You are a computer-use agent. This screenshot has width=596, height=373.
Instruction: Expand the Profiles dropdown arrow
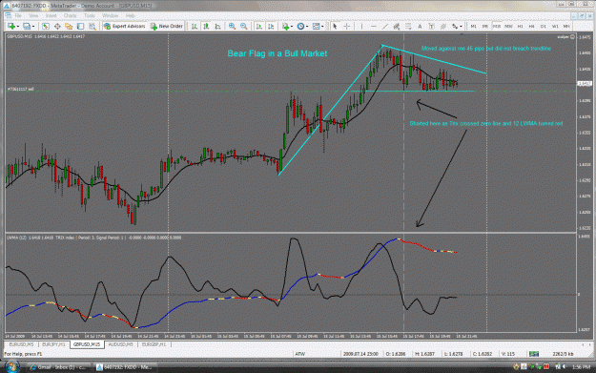click(33, 27)
